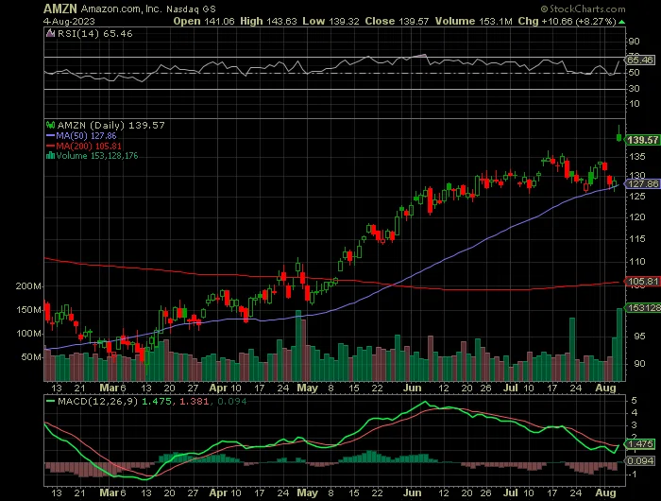Click the 153128 volume axis tag
This screenshot has width=661, height=501.
coord(643,308)
